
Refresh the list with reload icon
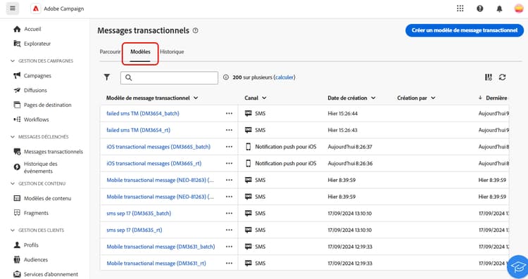click(503, 77)
